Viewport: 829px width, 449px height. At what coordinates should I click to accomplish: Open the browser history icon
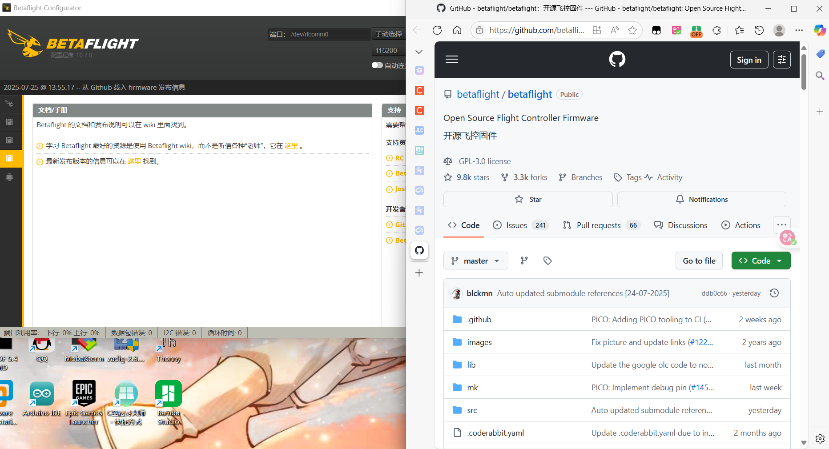[x=759, y=30]
